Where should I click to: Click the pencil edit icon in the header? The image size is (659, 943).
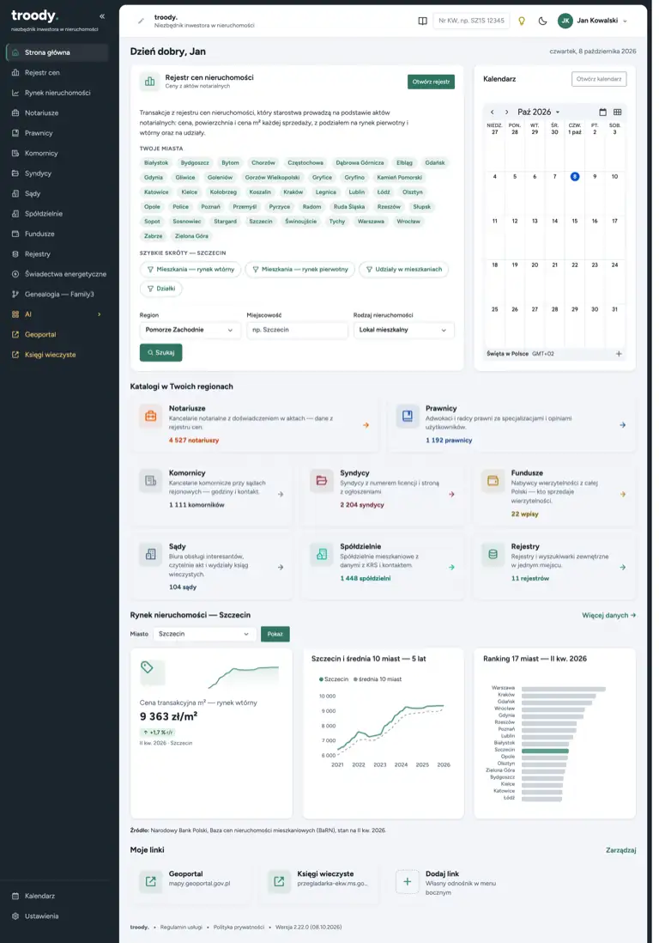click(x=142, y=21)
